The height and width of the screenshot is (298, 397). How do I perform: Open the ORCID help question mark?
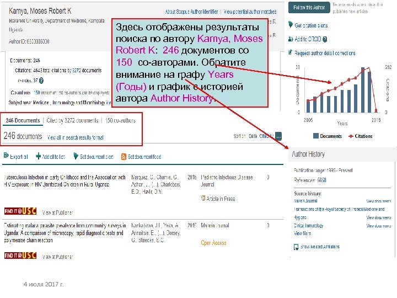coord(325,39)
